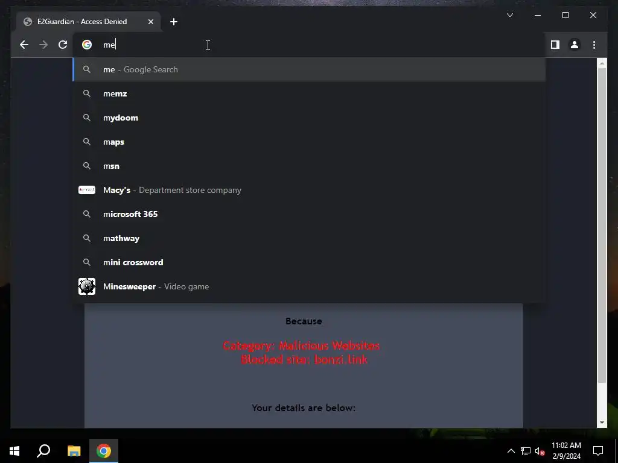Viewport: 618px width, 463px height.
Task: Open the Chrome side panel
Action: pyautogui.click(x=555, y=45)
